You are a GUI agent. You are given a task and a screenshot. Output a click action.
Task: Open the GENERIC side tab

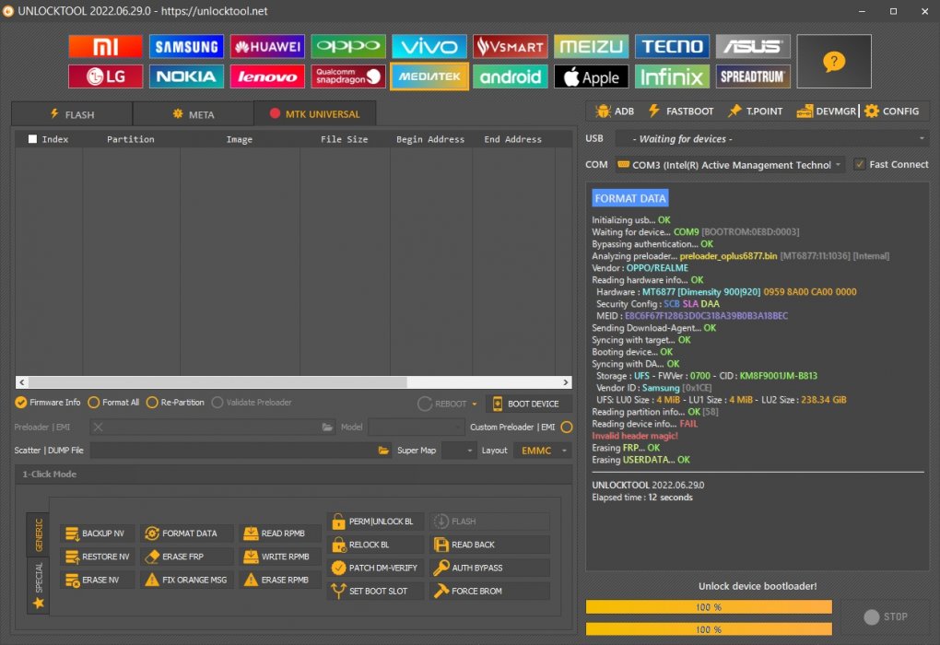39,534
